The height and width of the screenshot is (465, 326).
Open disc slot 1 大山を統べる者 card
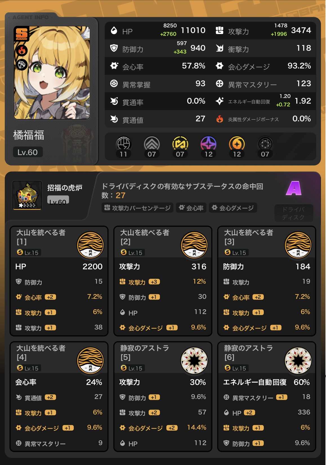pos(59,281)
